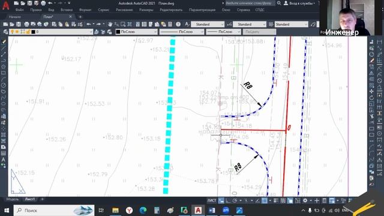Toggle ortho mode in status bar
Image resolution: width=384 pixels, height=216 pixels.
click(228, 200)
